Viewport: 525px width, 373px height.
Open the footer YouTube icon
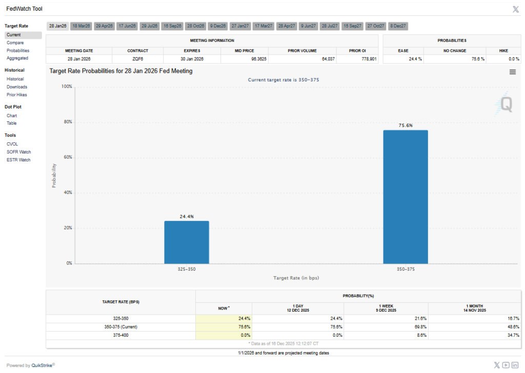506,365
